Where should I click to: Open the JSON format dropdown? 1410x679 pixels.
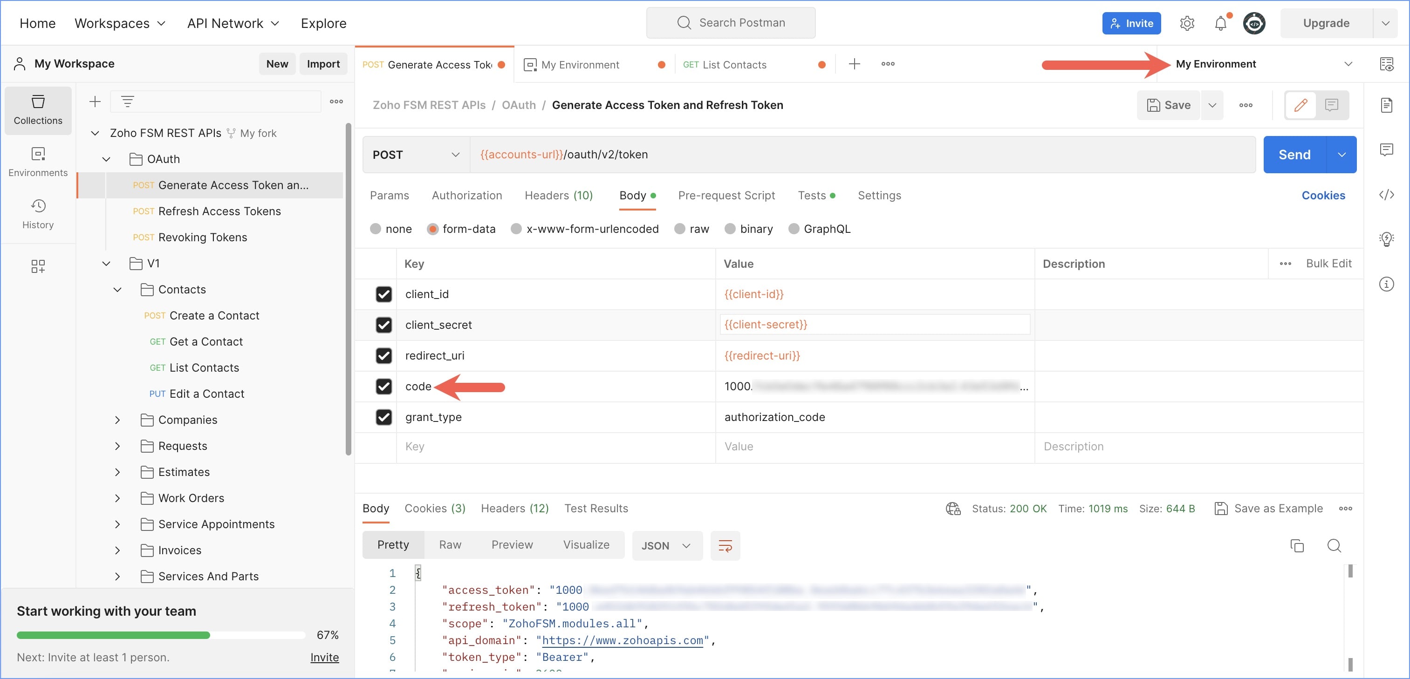tap(666, 545)
